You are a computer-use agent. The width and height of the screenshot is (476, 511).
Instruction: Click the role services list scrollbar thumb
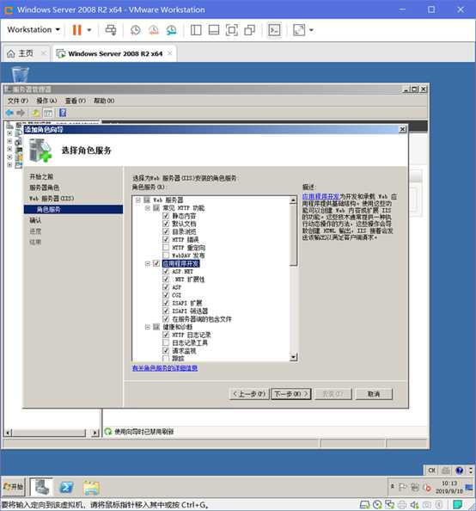click(x=293, y=235)
